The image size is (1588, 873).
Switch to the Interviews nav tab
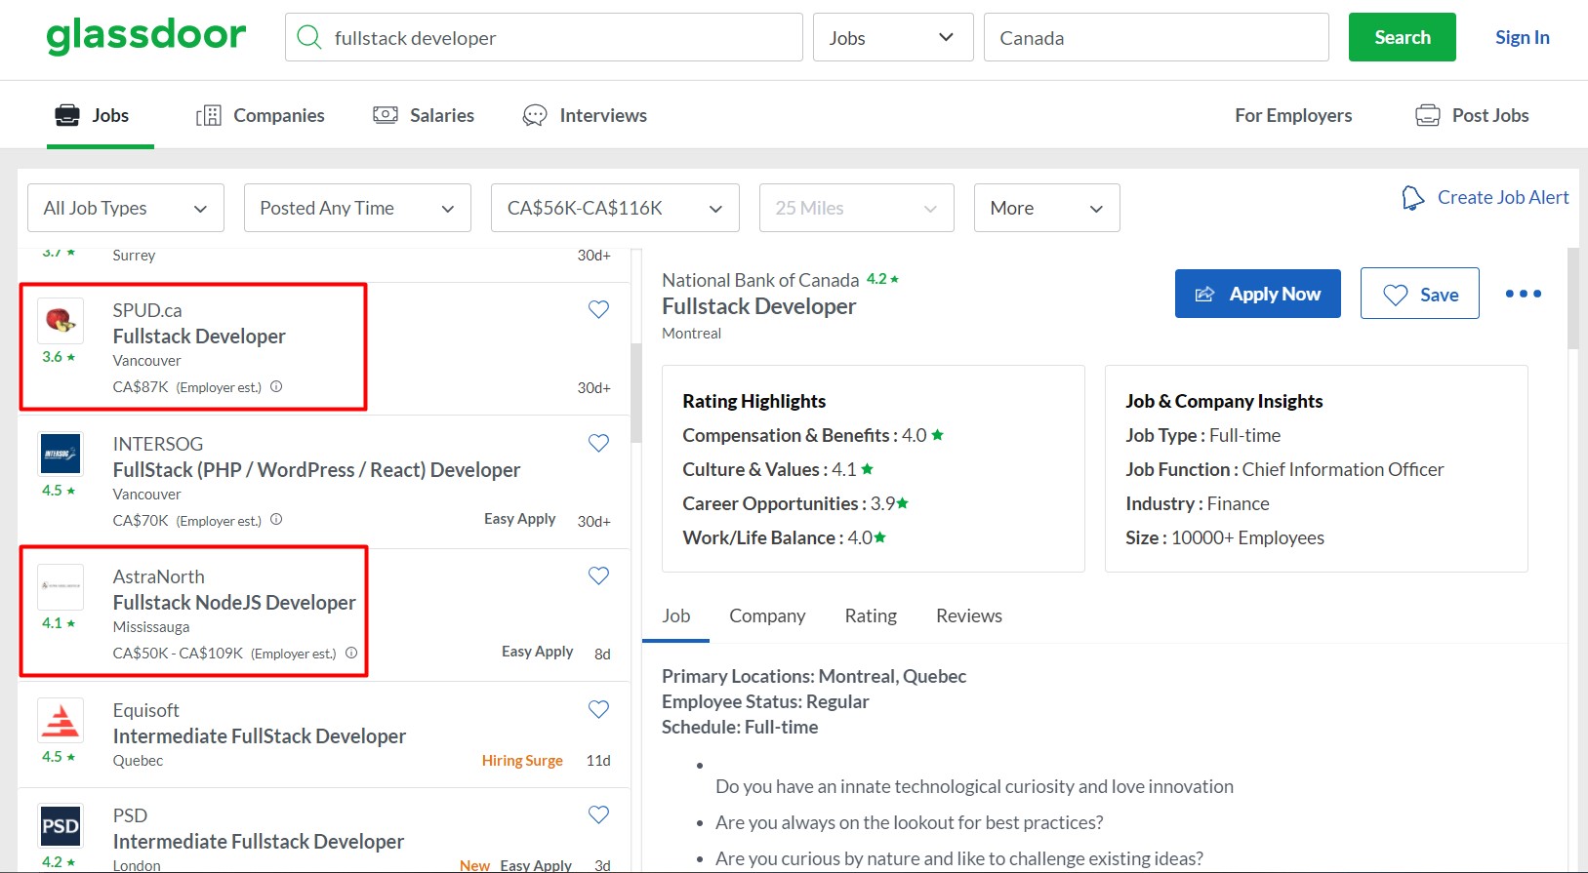[585, 115]
